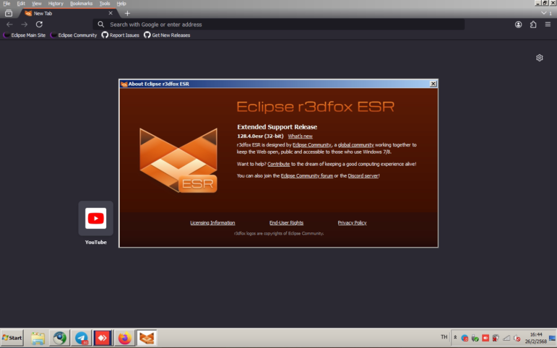Click the first round tray icon
This screenshot has height=348, width=557.
click(x=464, y=338)
